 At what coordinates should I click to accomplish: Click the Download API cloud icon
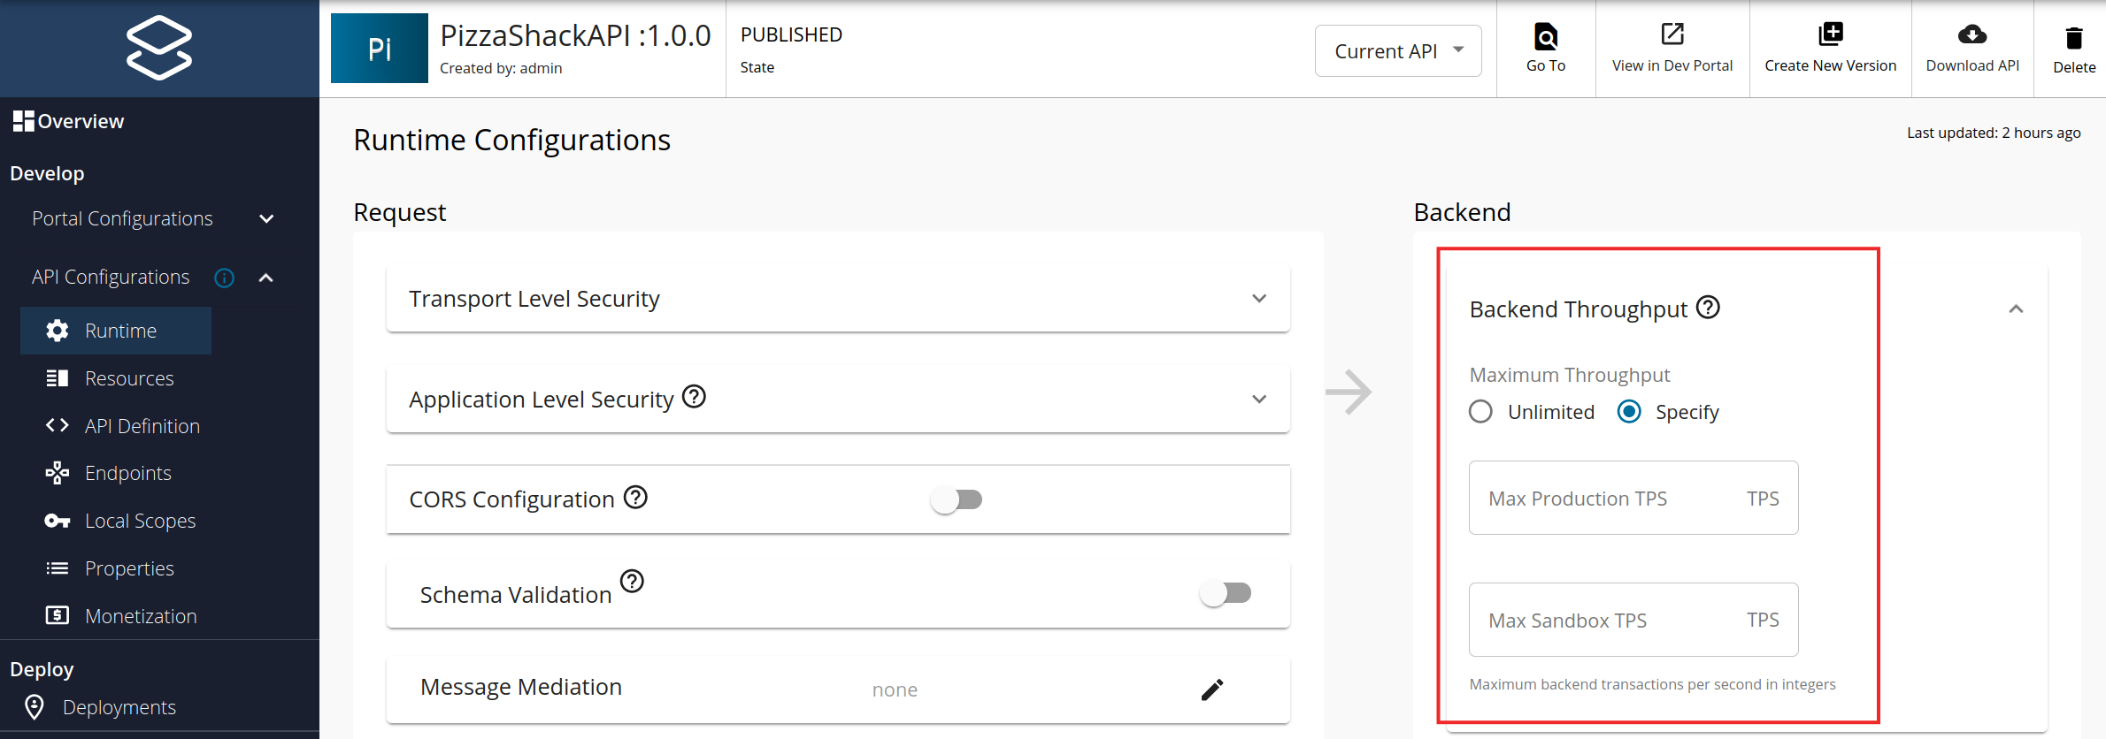[x=1972, y=35]
